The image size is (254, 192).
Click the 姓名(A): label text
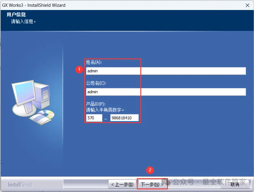tap(94, 62)
